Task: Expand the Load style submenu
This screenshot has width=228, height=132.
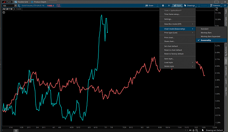Action: 177,62
